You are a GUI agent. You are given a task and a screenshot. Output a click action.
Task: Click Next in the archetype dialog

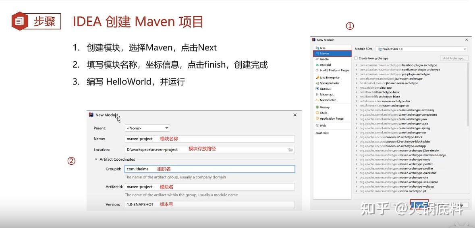pyautogui.click(x=419, y=205)
